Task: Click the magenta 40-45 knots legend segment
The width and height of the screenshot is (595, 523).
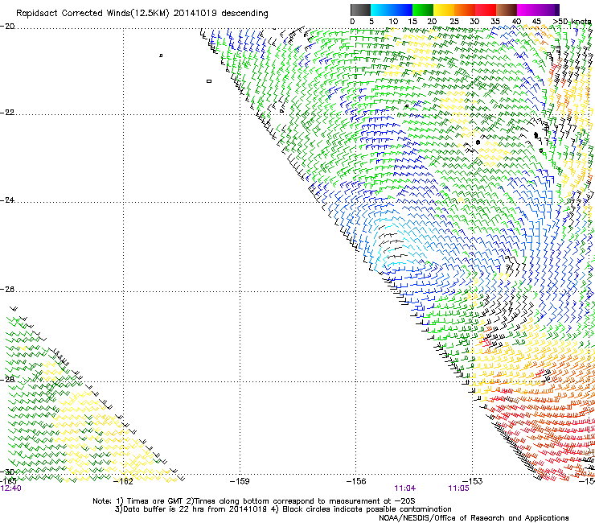Action: click(x=527, y=10)
